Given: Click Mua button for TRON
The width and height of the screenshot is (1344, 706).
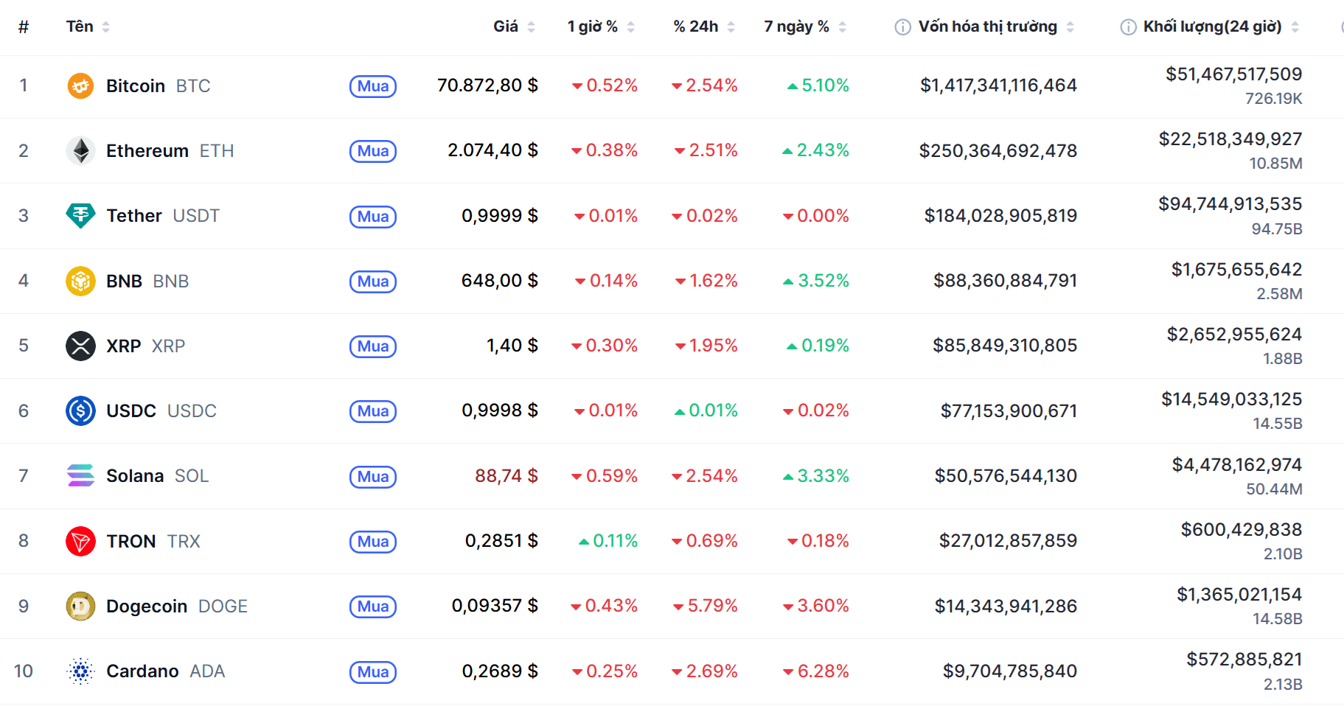Looking at the screenshot, I should click(x=373, y=542).
